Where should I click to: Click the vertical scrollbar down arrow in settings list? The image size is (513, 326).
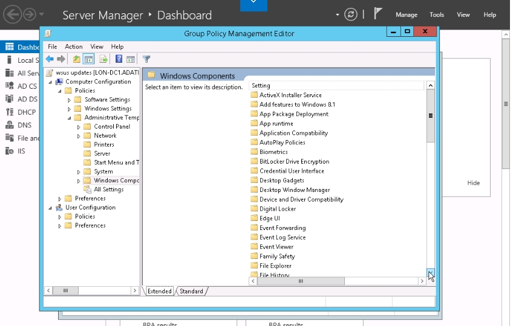(431, 273)
